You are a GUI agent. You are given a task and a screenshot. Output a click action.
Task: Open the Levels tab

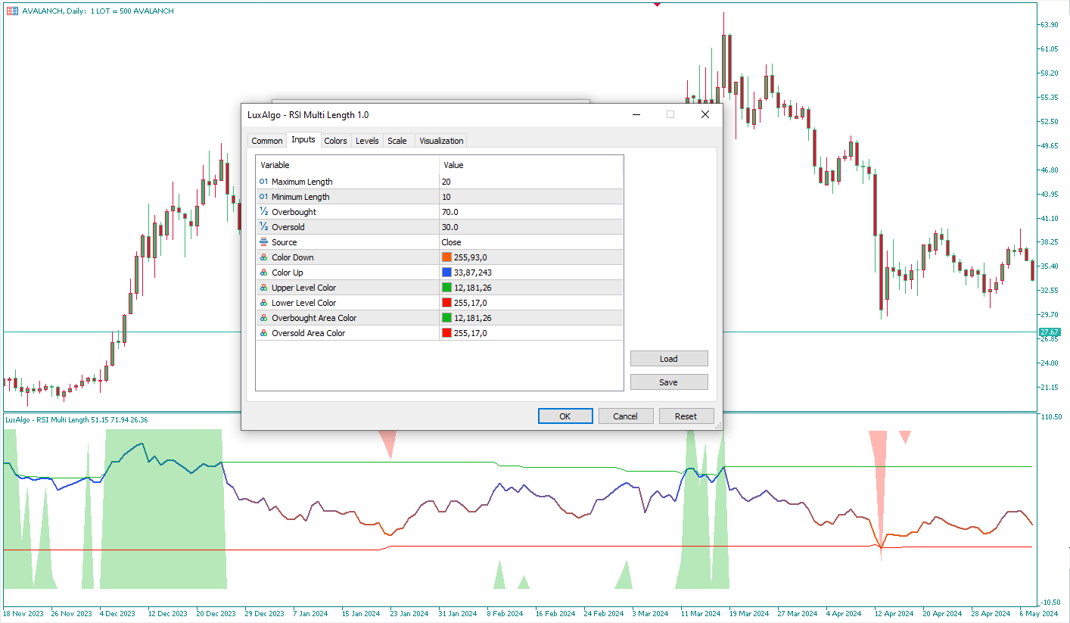367,141
